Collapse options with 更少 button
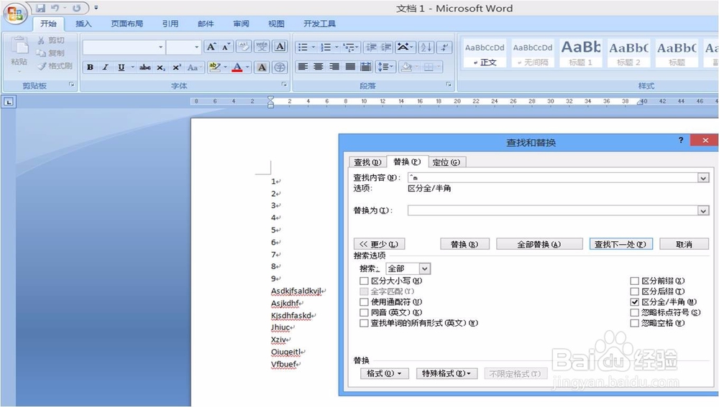This screenshot has width=719, height=407. (x=379, y=244)
